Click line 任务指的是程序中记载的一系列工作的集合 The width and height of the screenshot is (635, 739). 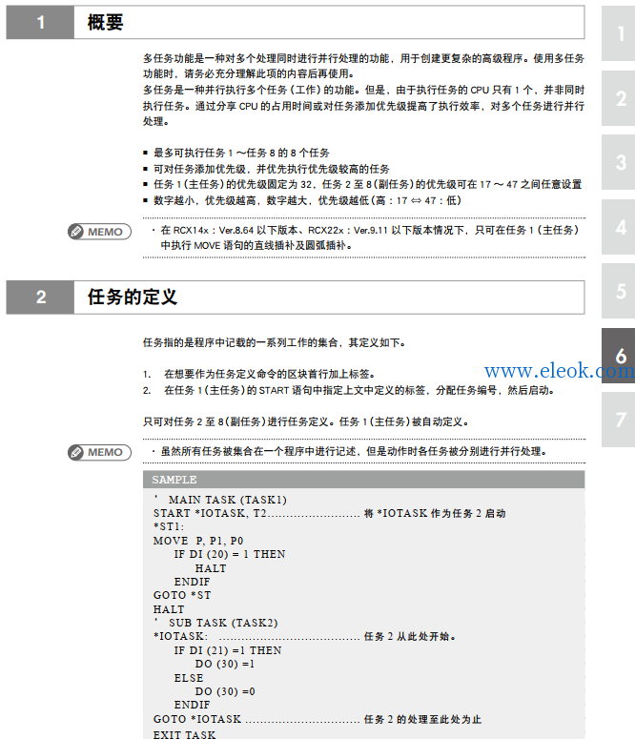275,342
